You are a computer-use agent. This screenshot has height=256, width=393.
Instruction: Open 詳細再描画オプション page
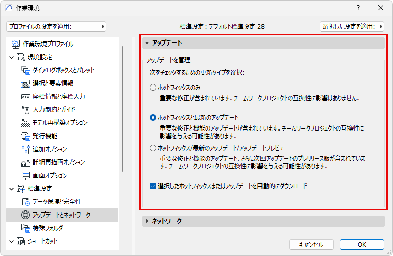point(59,162)
